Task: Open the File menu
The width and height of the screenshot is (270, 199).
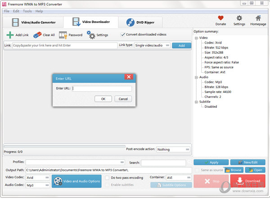Action: (7, 11)
